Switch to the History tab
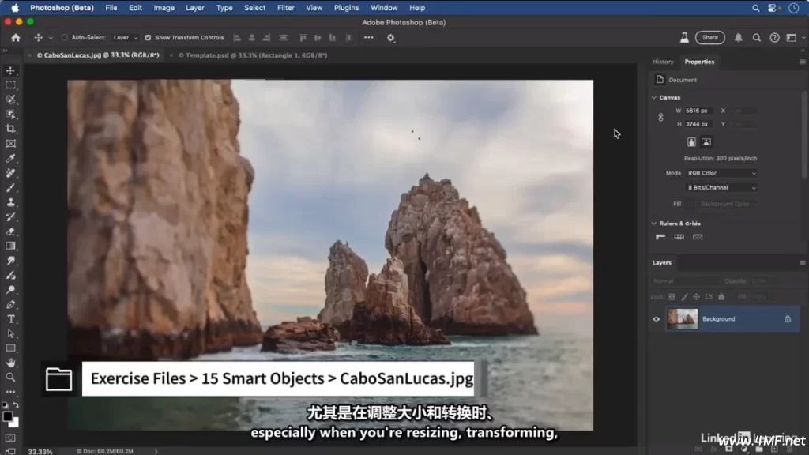The image size is (809, 455). (x=664, y=62)
